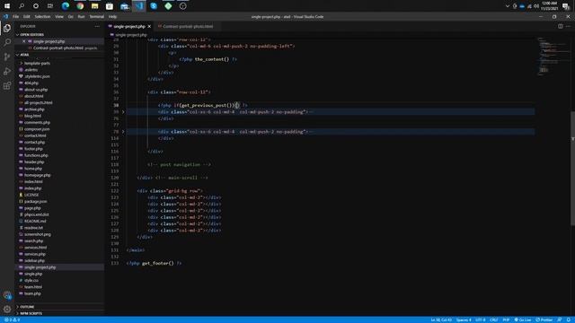Expand the Outline section

pyautogui.click(x=27, y=307)
